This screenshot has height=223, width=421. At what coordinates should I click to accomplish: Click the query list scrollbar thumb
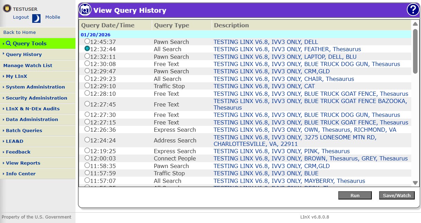[x=415, y=51]
